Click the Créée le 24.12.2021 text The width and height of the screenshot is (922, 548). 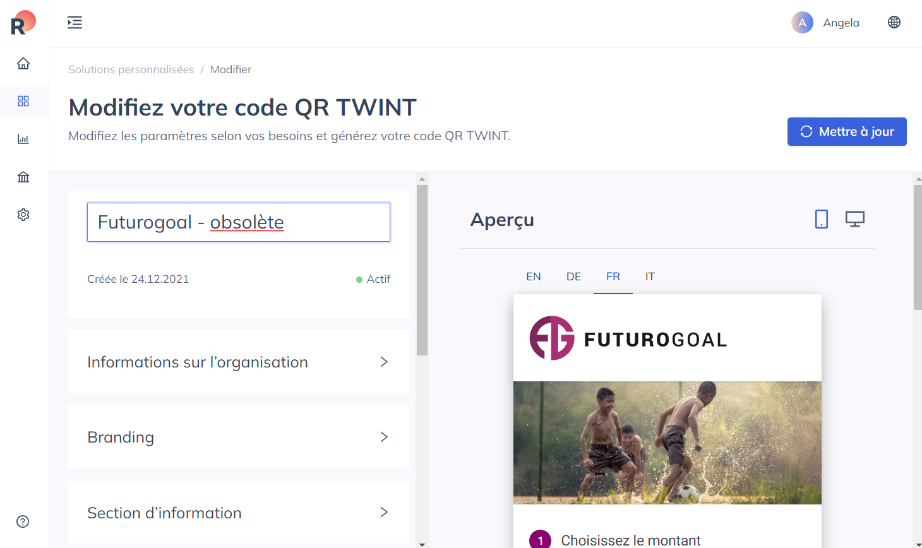138,279
